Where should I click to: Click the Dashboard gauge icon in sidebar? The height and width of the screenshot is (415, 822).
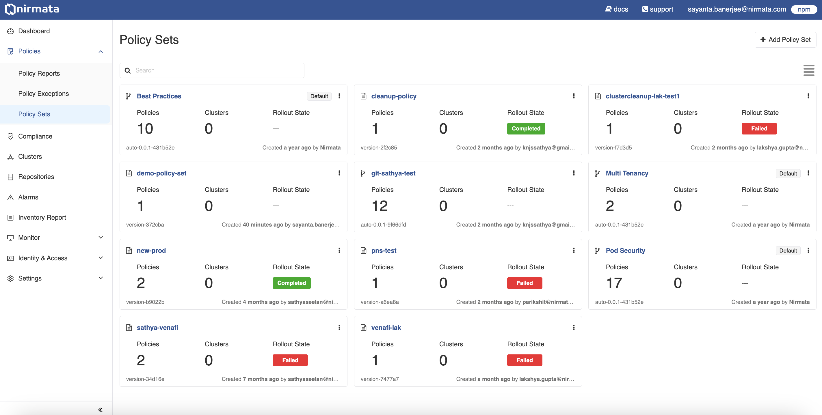pyautogui.click(x=10, y=31)
